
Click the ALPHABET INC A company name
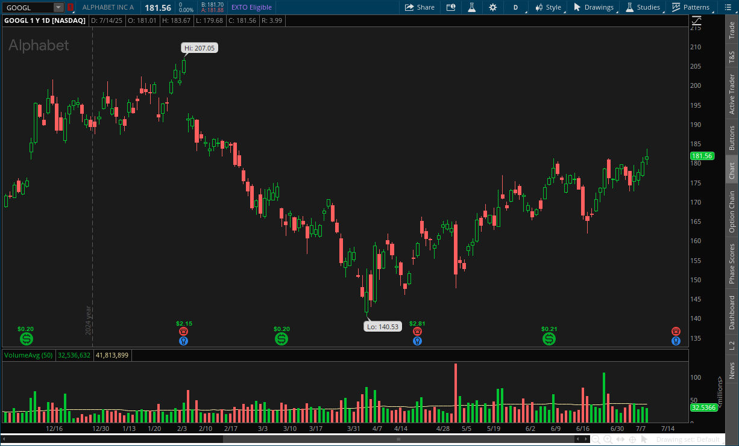pyautogui.click(x=108, y=7)
